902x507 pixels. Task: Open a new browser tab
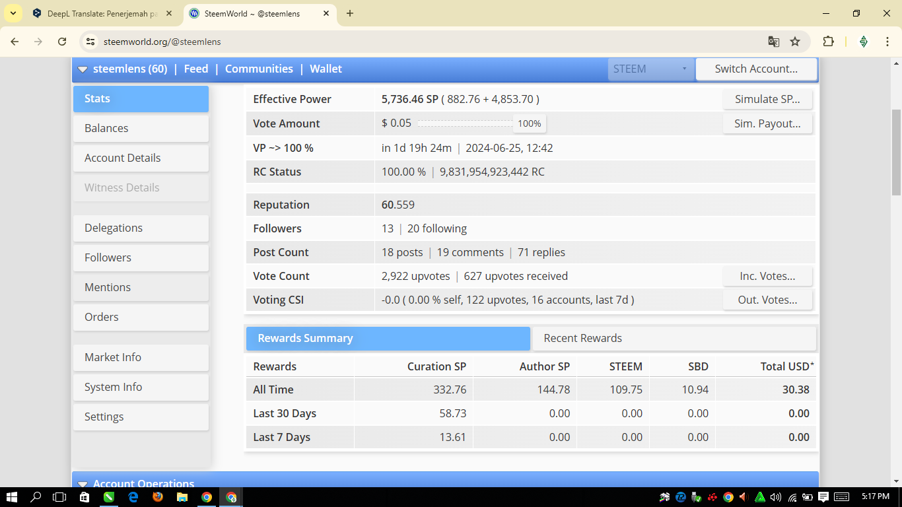tap(350, 13)
